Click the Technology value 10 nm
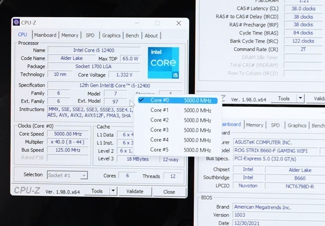Screen dimensions: 325x226 coord(60,74)
